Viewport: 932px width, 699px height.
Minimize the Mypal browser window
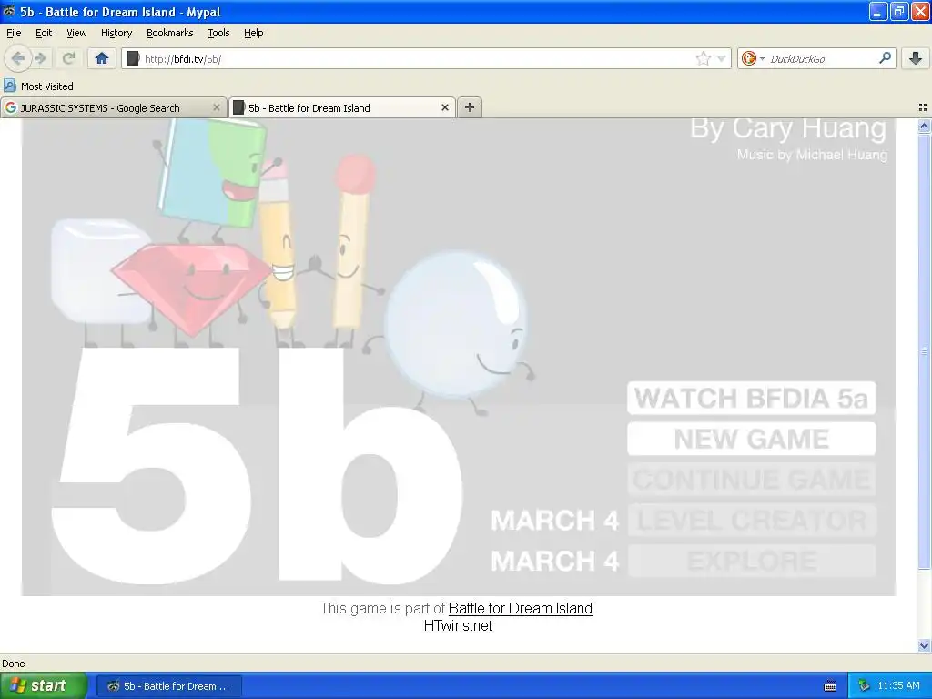coord(878,11)
